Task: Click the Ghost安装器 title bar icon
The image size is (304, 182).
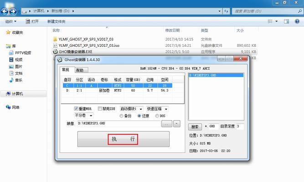Action: coord(60,60)
